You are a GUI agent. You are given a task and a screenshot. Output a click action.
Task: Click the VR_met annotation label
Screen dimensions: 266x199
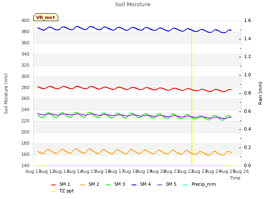(x=46, y=17)
